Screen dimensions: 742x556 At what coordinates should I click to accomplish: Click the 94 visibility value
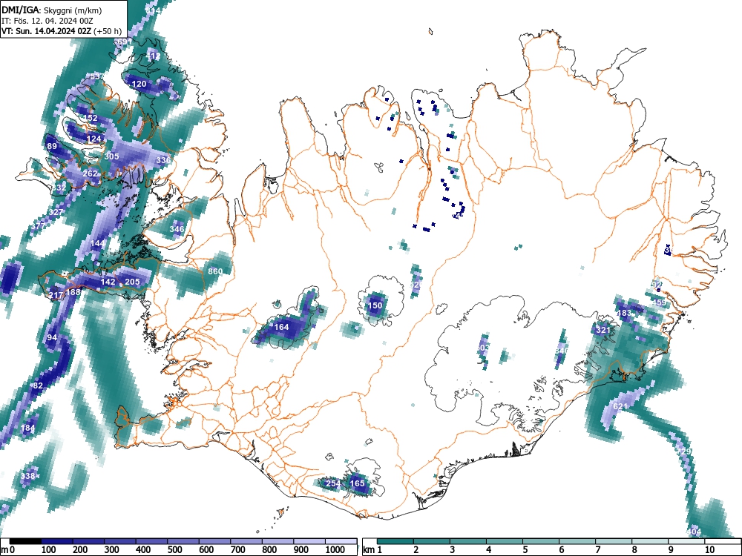pyautogui.click(x=52, y=337)
